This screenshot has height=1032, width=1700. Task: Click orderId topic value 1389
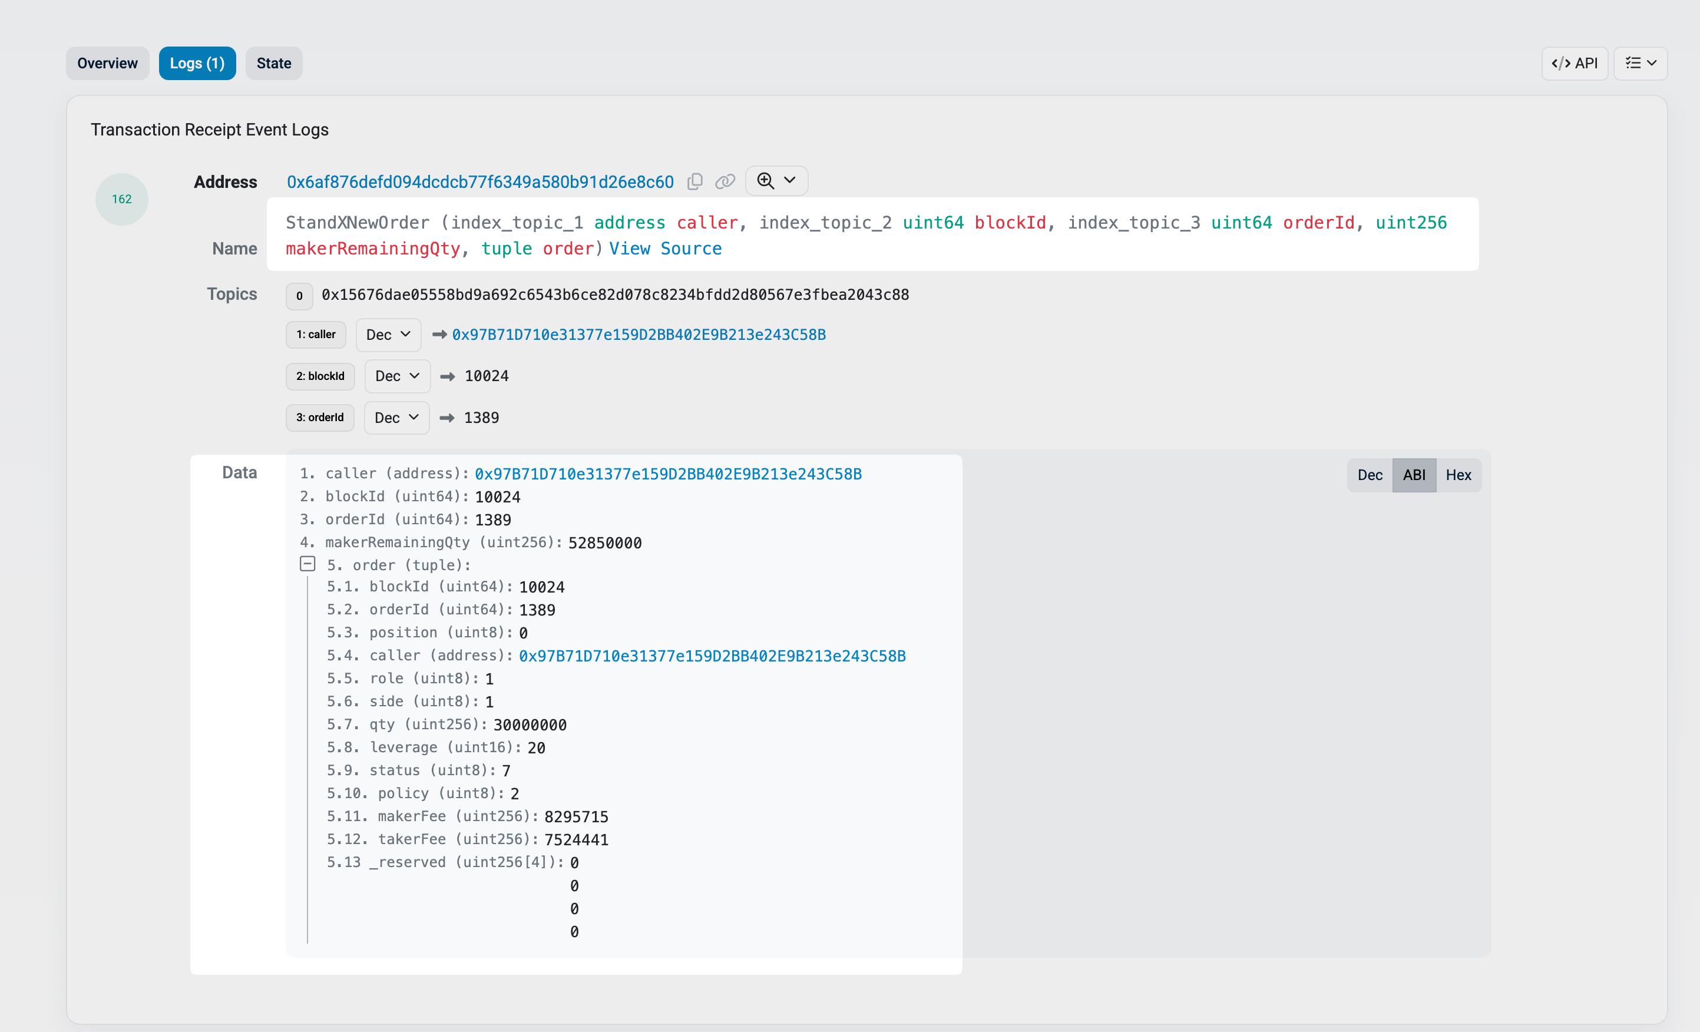[482, 418]
